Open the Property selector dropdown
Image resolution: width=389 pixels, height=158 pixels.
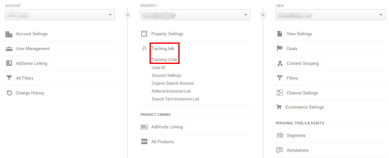(x=195, y=15)
